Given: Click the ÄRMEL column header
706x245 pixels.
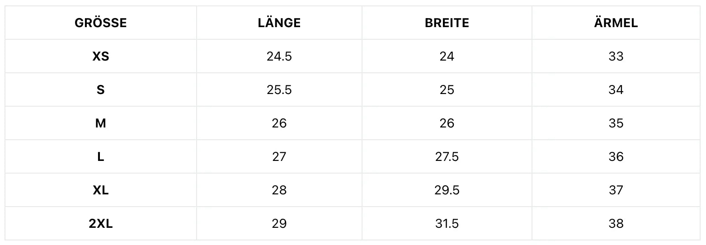Looking at the screenshot, I should pos(616,23).
